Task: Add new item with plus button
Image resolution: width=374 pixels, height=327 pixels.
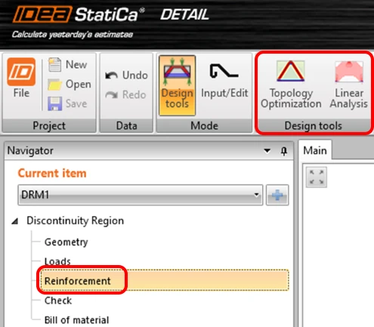Action: [277, 195]
